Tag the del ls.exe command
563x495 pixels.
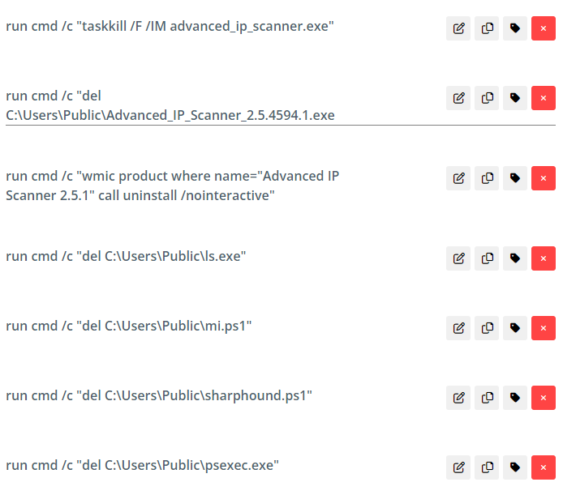tap(515, 258)
